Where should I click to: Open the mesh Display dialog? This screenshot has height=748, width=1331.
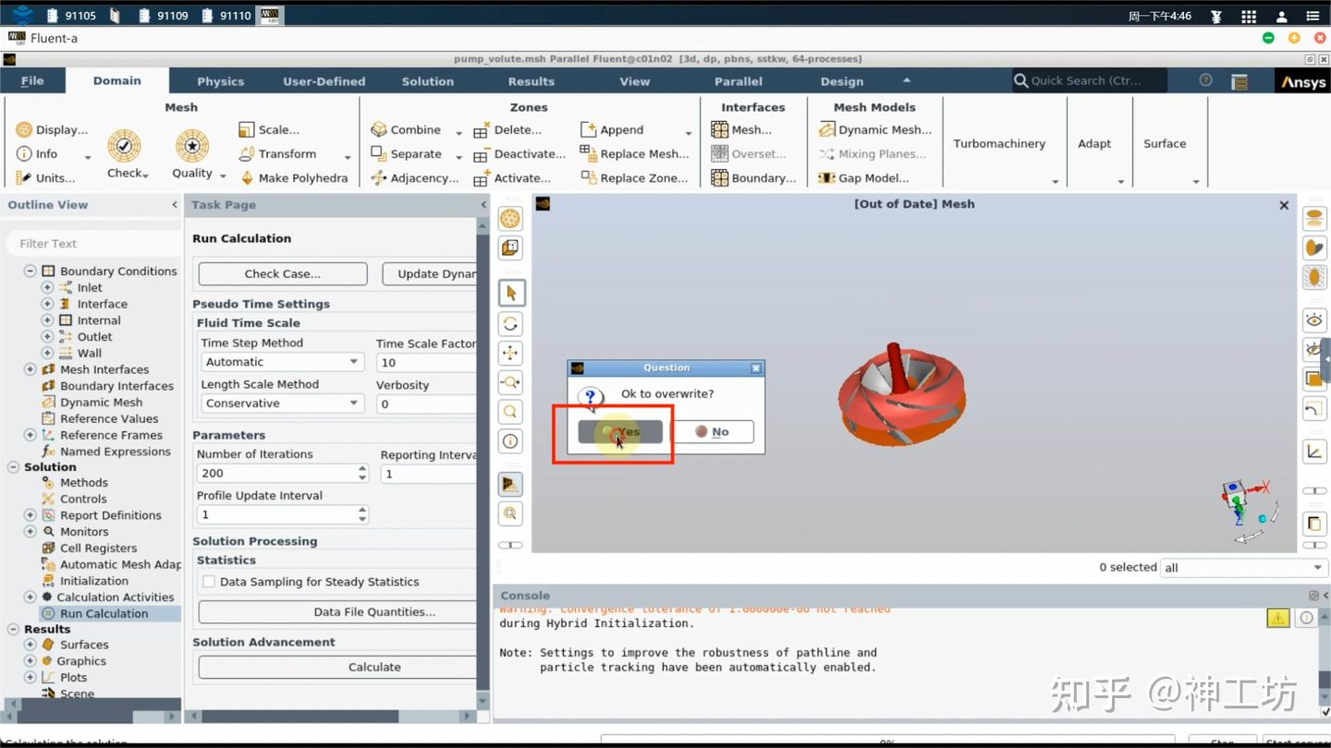pos(52,130)
